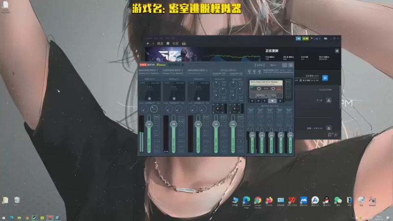Screen dimensions: 393x221
Task: Open Steam announcements icon in title bar
Action: tap(298, 39)
